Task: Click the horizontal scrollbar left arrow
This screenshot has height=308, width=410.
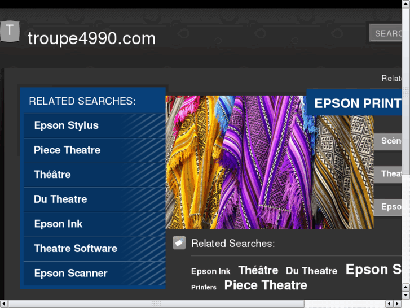Action: 3,304
